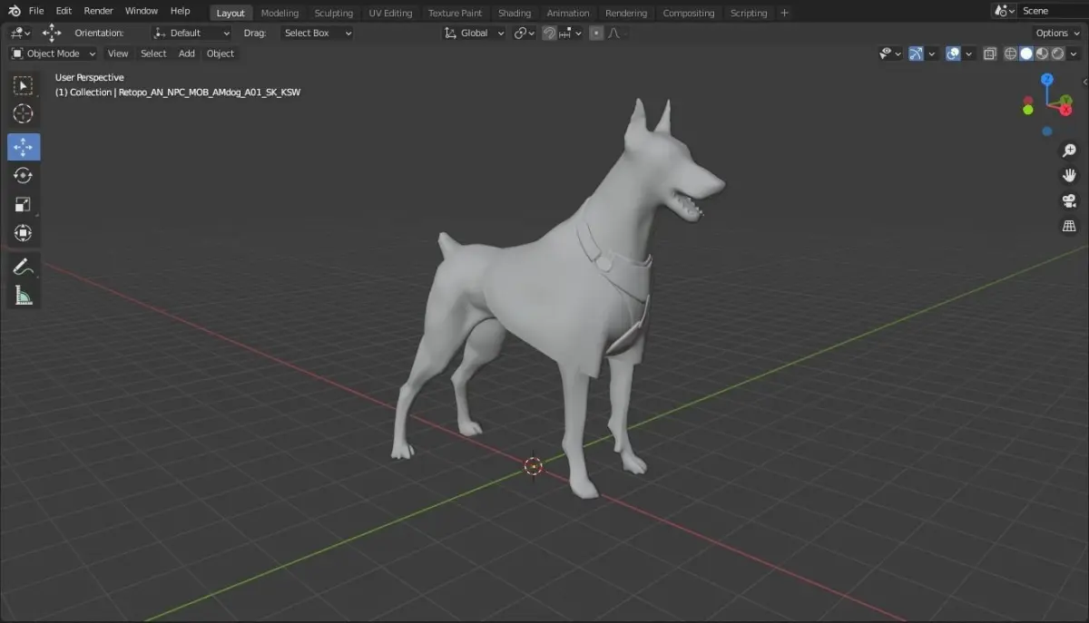This screenshot has height=623, width=1089.
Task: Toggle camera view with camera icon
Action: (x=1069, y=200)
